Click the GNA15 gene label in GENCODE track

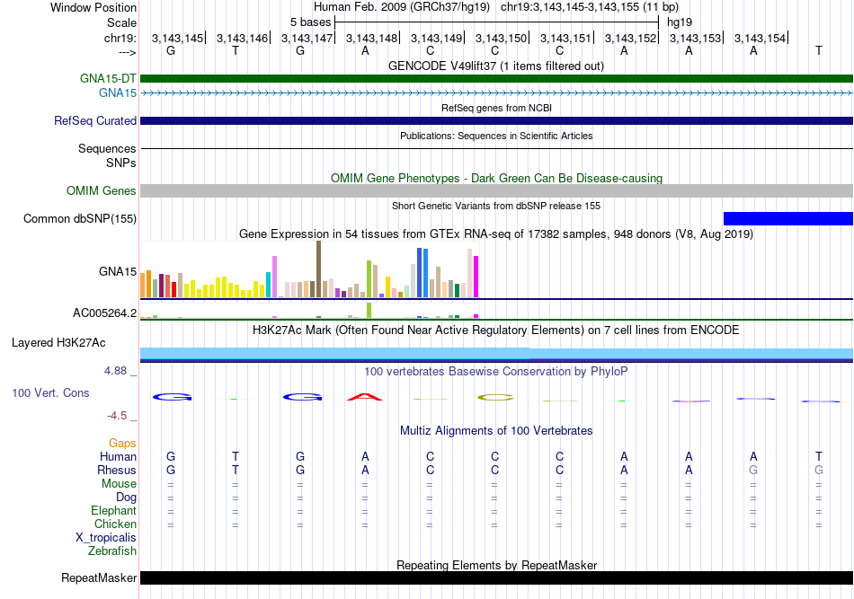[x=118, y=93]
